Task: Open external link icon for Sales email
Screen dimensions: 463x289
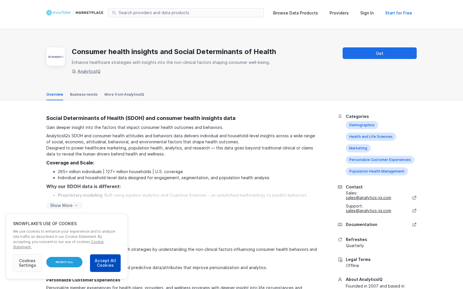Action: (414, 198)
